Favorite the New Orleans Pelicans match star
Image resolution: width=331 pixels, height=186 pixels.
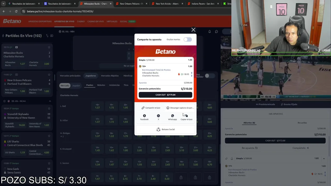pos(49,75)
